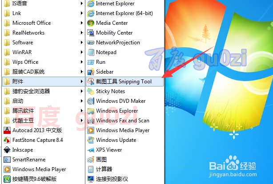Open the Sidebar icon

click(91, 72)
